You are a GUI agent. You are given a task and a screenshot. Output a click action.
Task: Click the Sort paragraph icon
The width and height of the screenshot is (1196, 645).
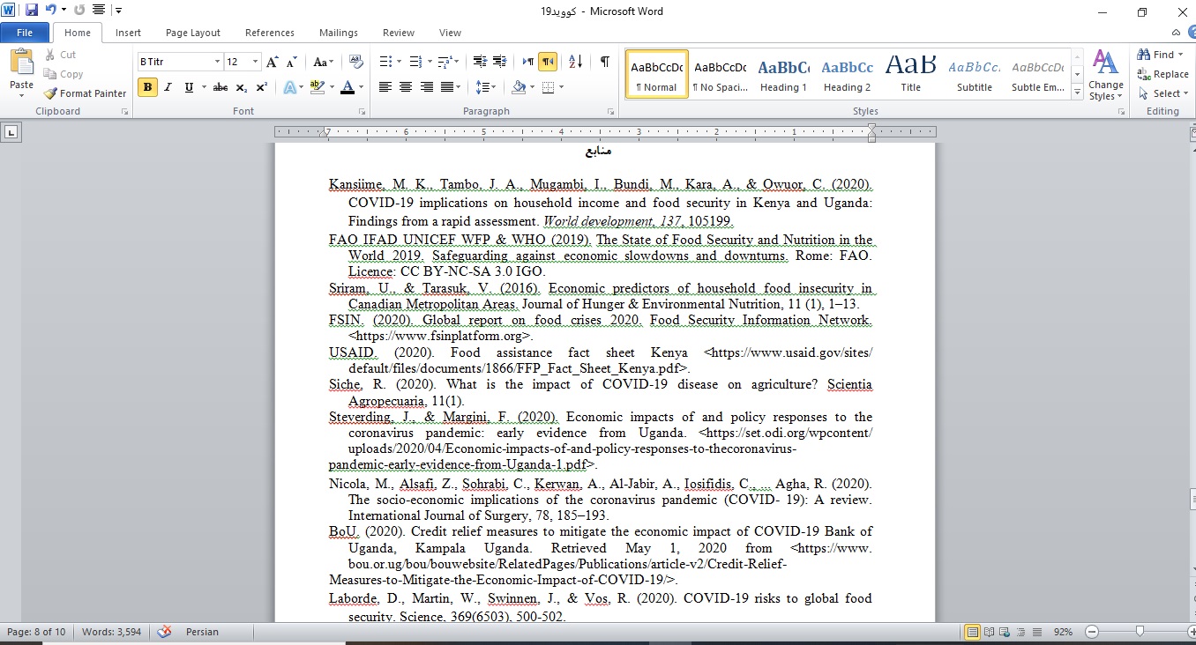[575, 62]
